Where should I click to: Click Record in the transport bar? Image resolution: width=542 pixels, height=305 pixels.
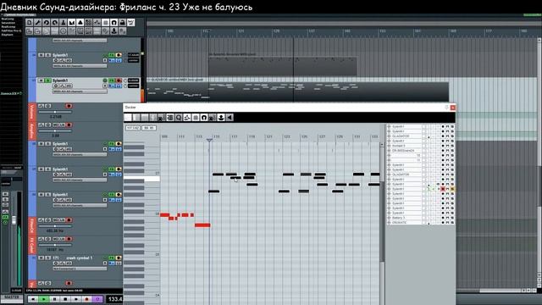coord(86,299)
